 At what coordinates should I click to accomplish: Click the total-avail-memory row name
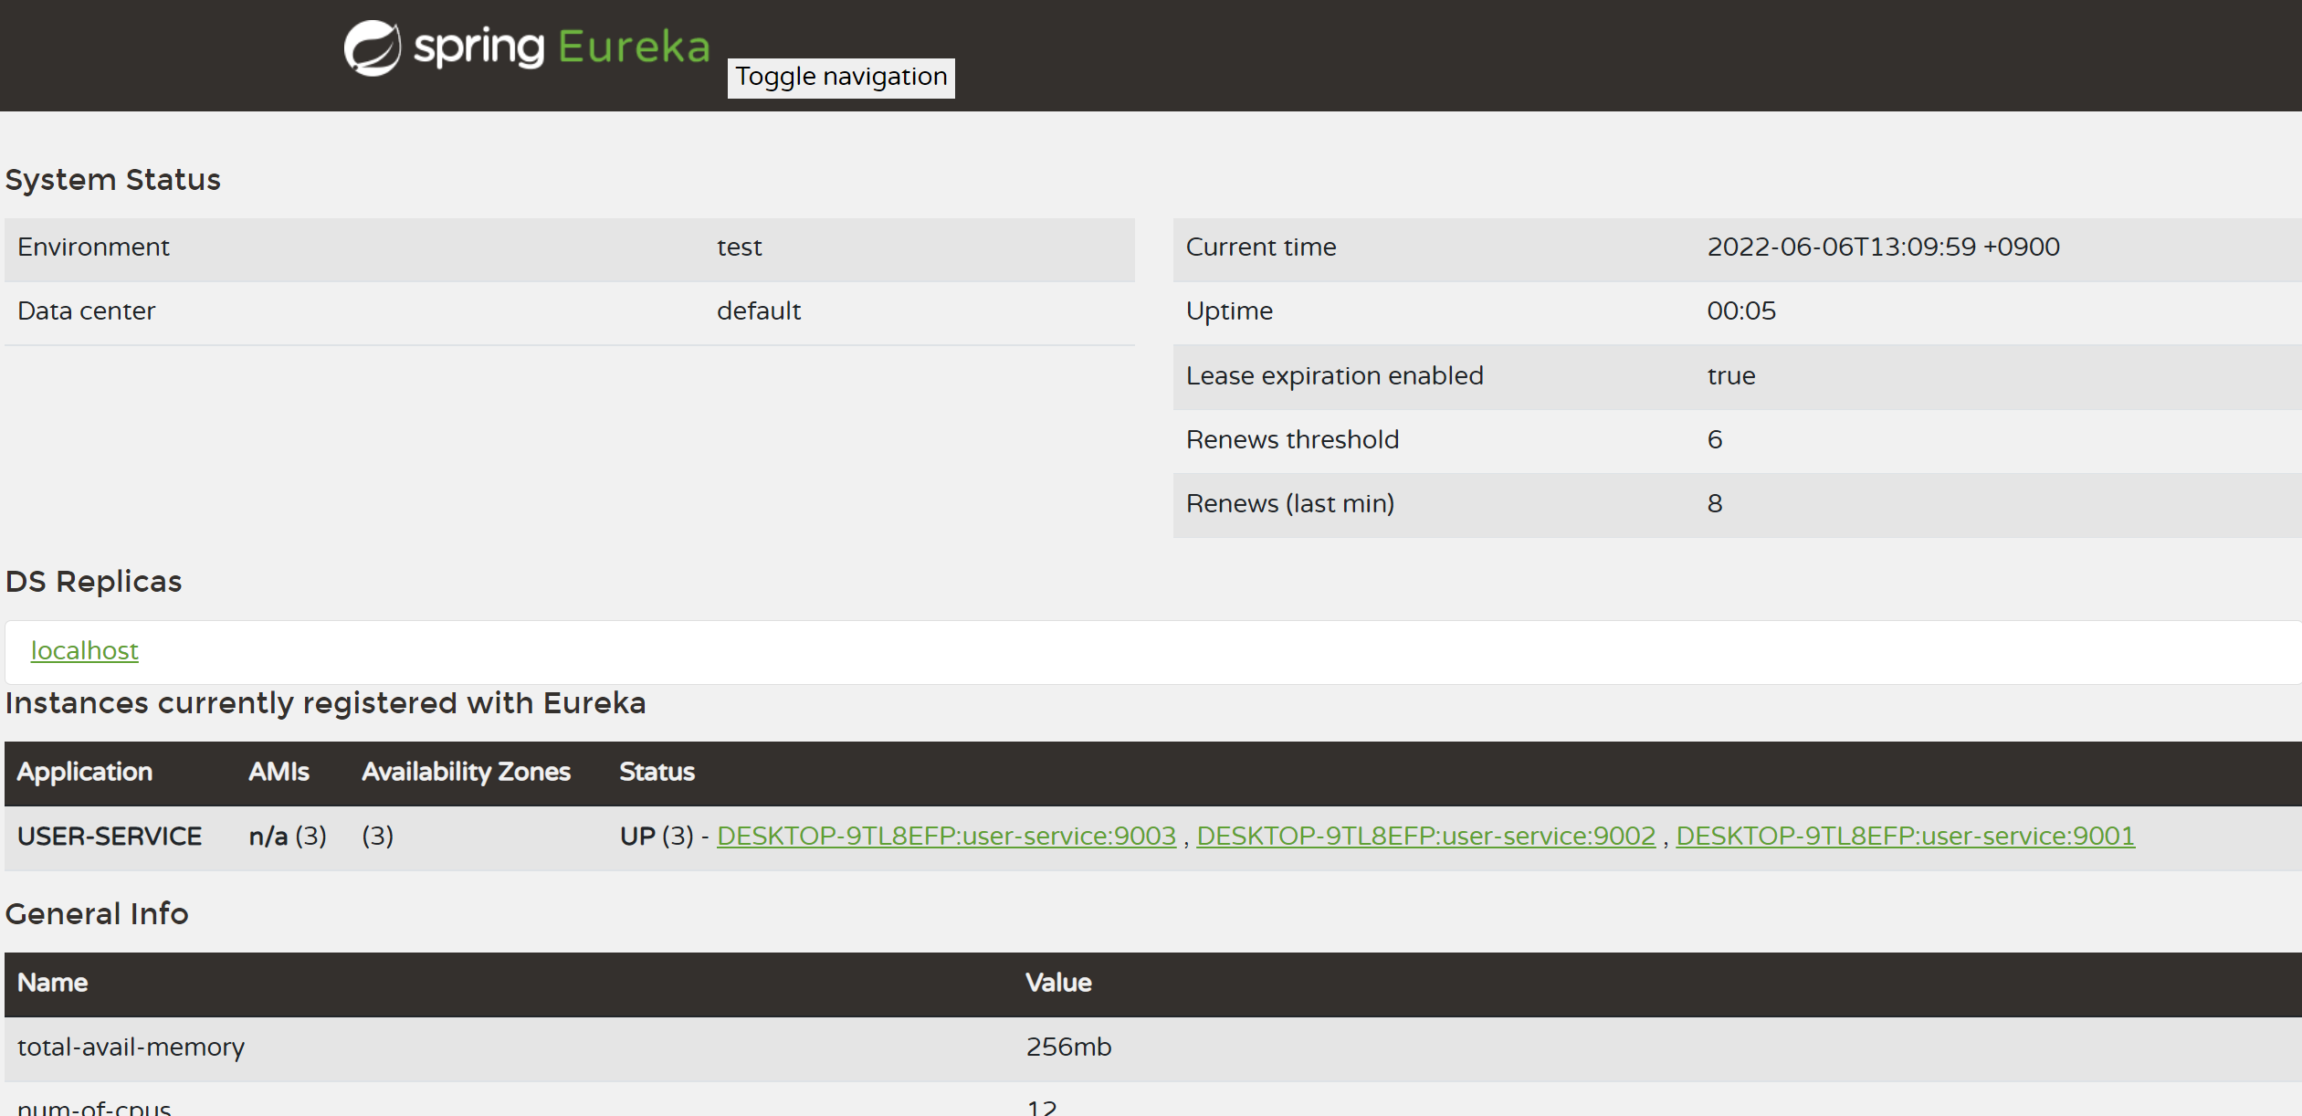(131, 1048)
